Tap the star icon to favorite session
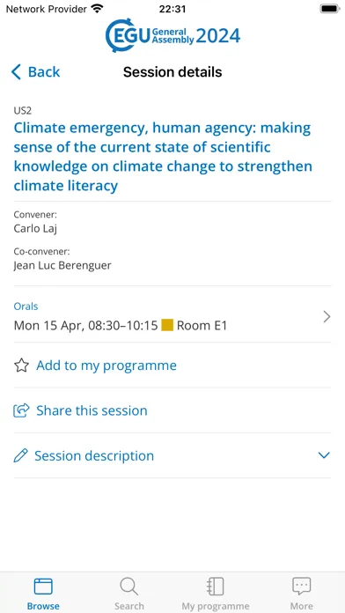This screenshot has width=345, height=613. 21,366
